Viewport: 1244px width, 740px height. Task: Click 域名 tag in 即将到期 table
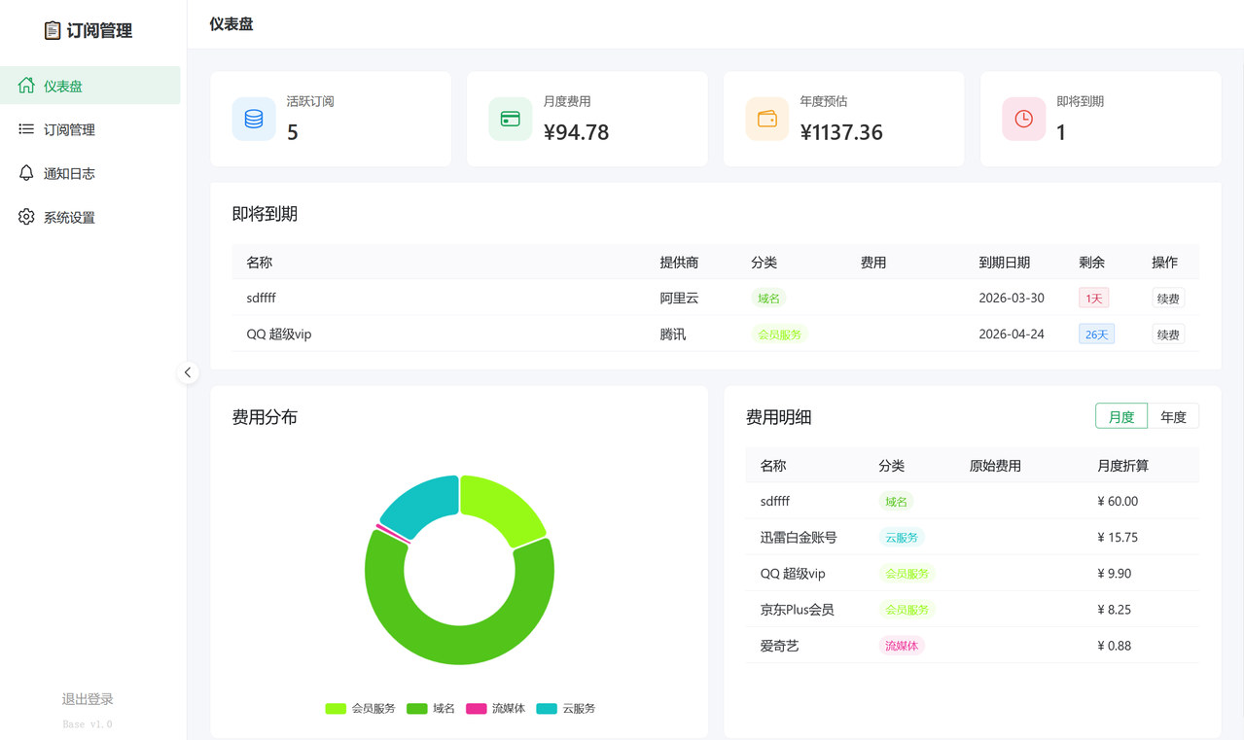coord(768,299)
